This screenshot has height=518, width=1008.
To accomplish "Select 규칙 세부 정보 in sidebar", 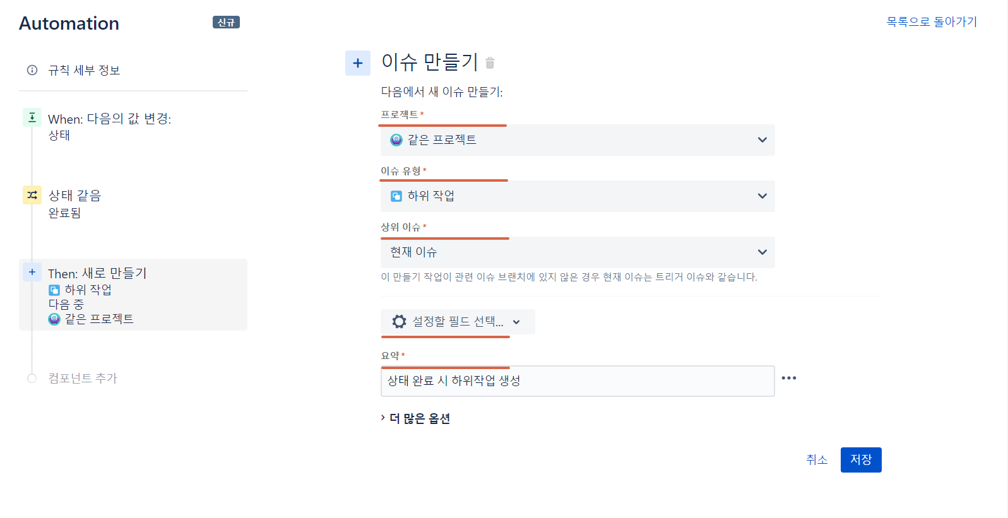I will pyautogui.click(x=84, y=70).
